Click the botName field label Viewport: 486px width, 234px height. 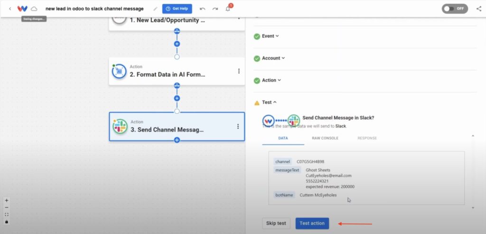(284, 195)
